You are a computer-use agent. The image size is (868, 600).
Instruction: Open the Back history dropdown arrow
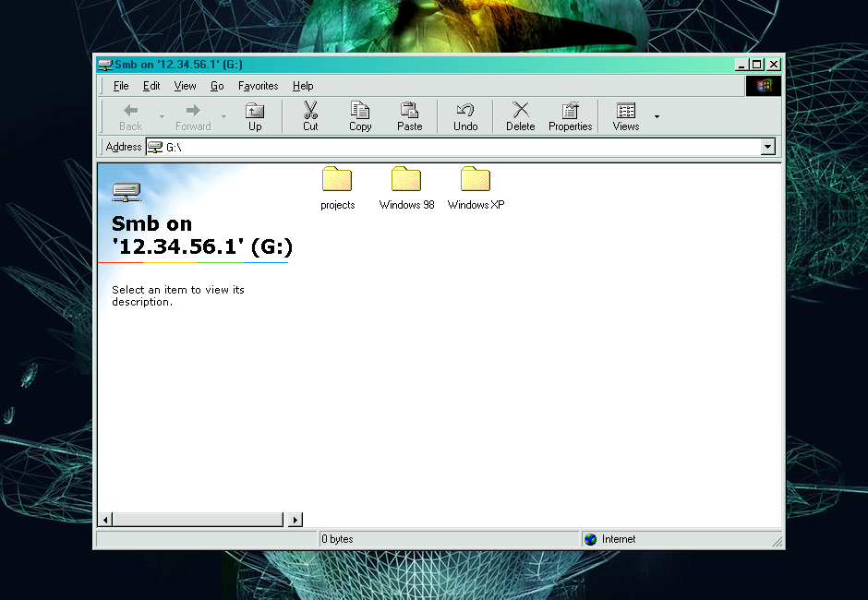pos(162,117)
